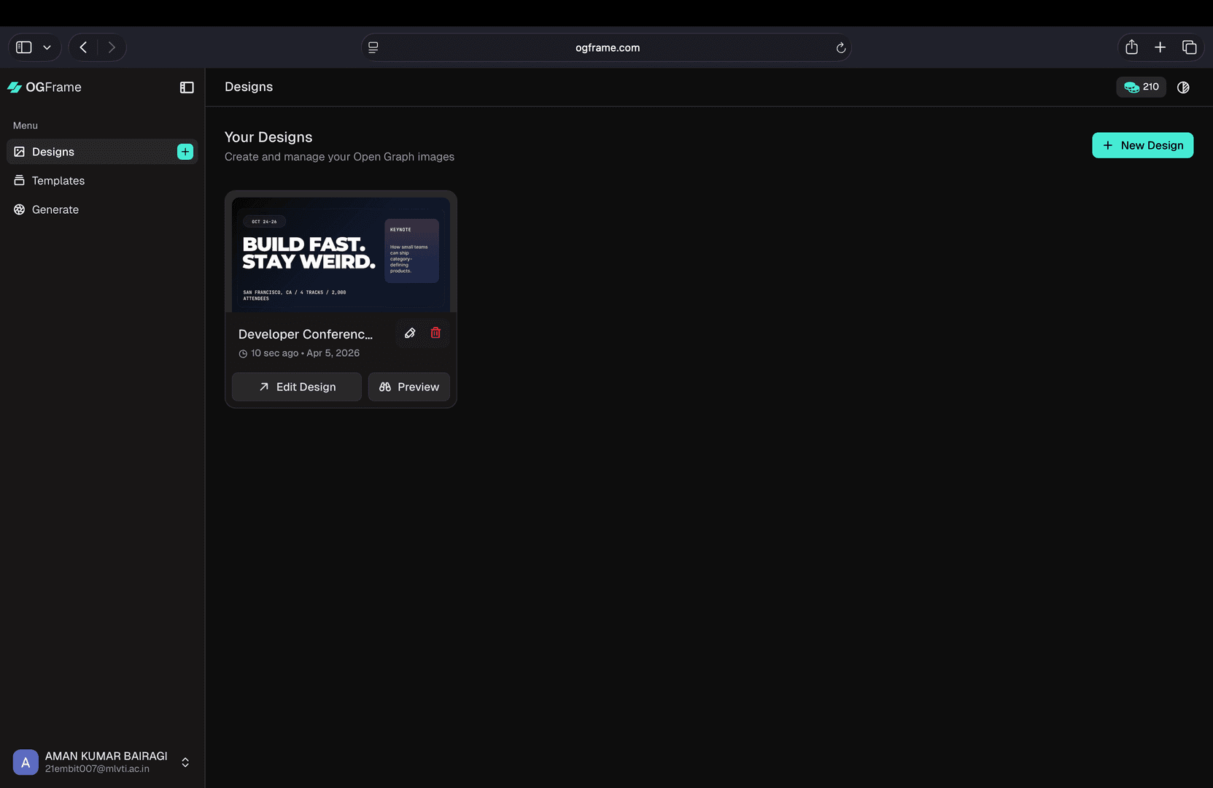Go back with the Safari back arrow
Viewport: 1213px width, 788px height.
click(x=83, y=47)
